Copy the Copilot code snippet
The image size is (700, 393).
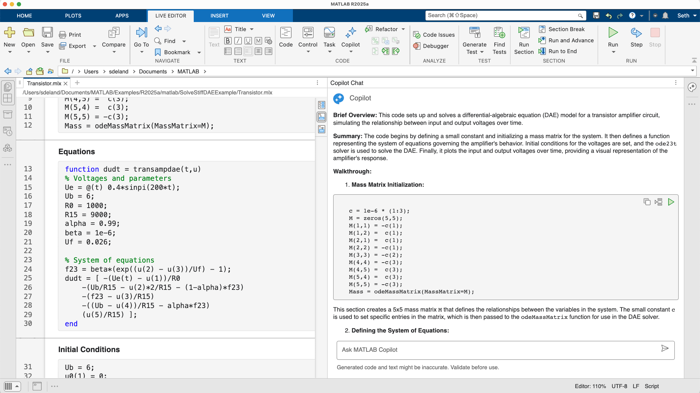coord(647,202)
